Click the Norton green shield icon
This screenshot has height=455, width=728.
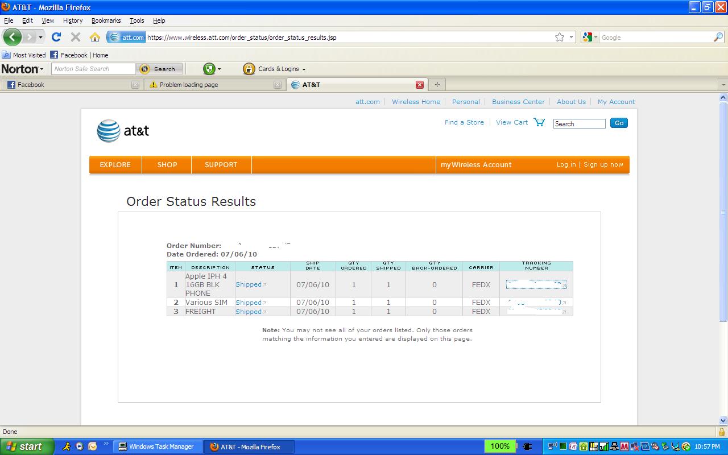209,69
